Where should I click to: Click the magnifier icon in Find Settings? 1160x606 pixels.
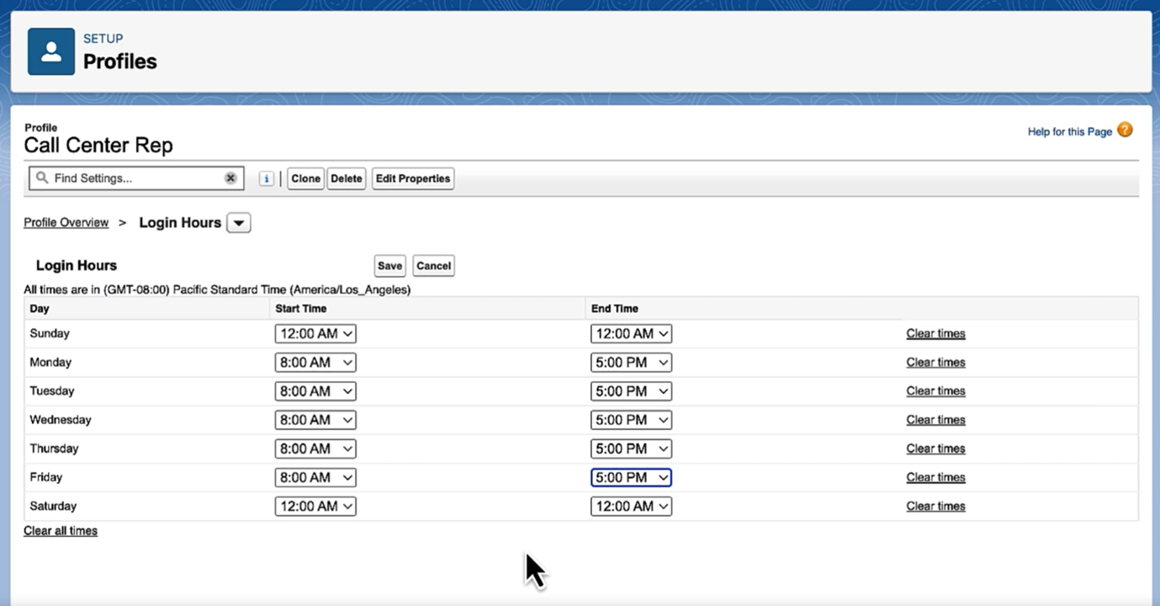(42, 178)
